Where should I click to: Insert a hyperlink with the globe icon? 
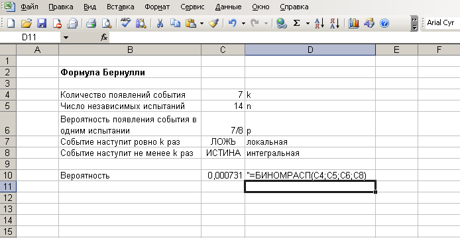click(281, 23)
